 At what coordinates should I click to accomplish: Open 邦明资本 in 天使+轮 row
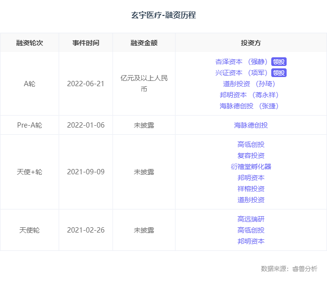(251, 178)
